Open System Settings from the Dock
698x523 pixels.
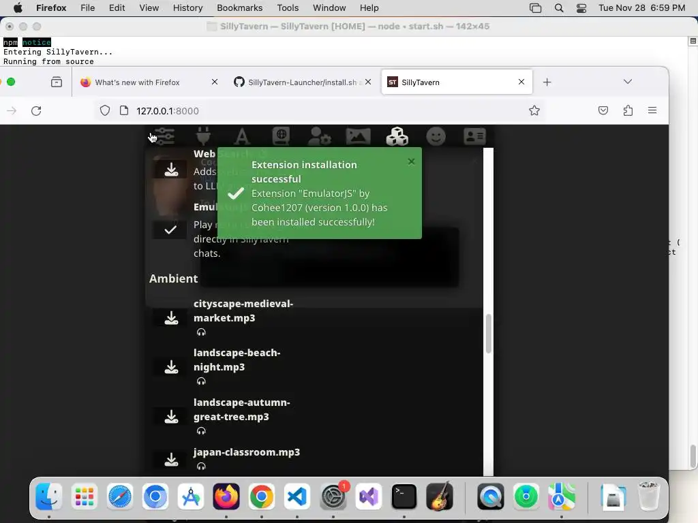pyautogui.click(x=333, y=496)
